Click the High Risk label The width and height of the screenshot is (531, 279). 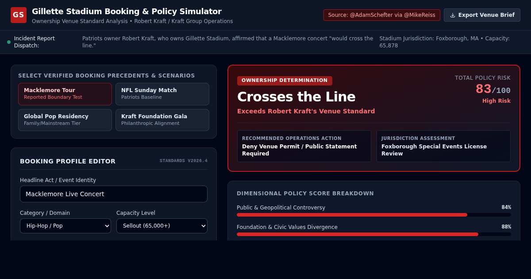coord(496,101)
